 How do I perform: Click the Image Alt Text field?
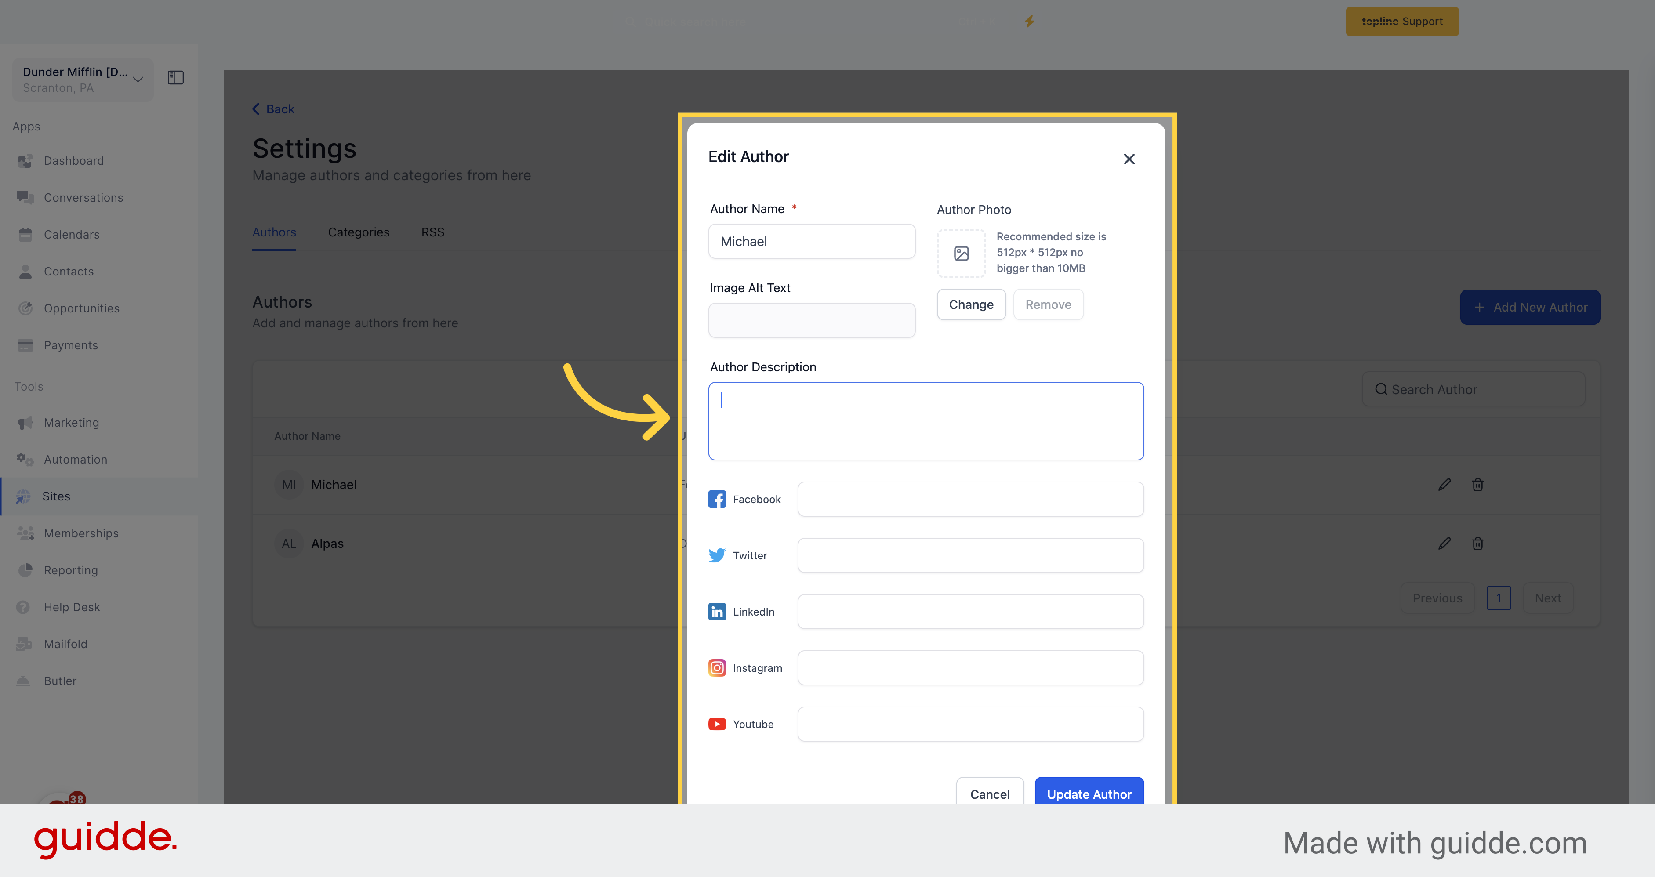coord(811,320)
